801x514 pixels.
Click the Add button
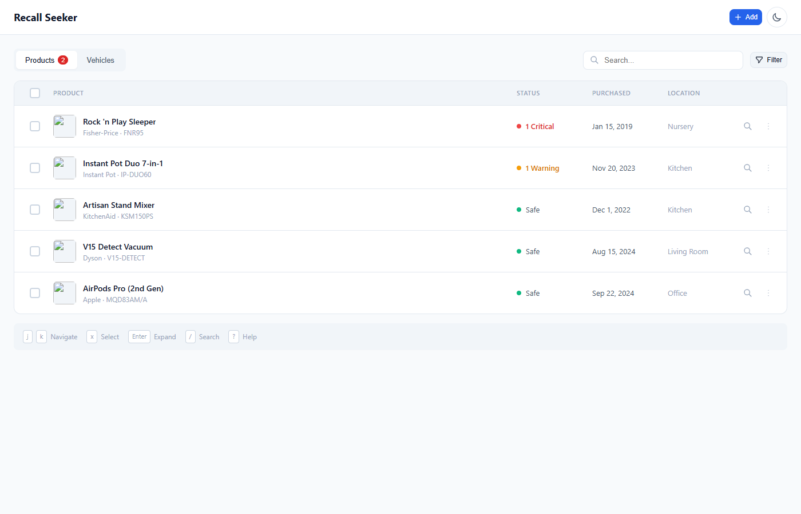pyautogui.click(x=746, y=17)
